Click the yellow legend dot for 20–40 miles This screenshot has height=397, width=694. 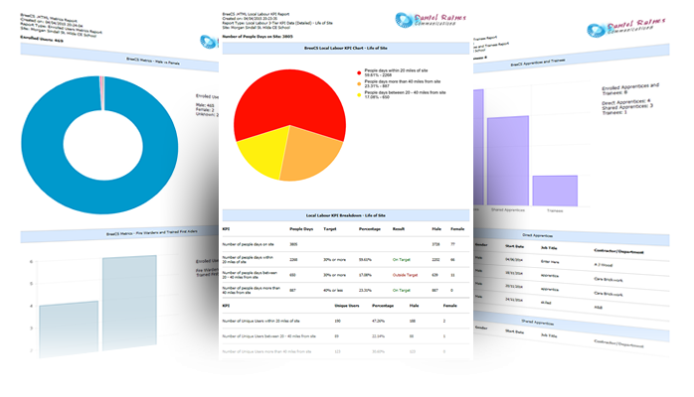358,97
